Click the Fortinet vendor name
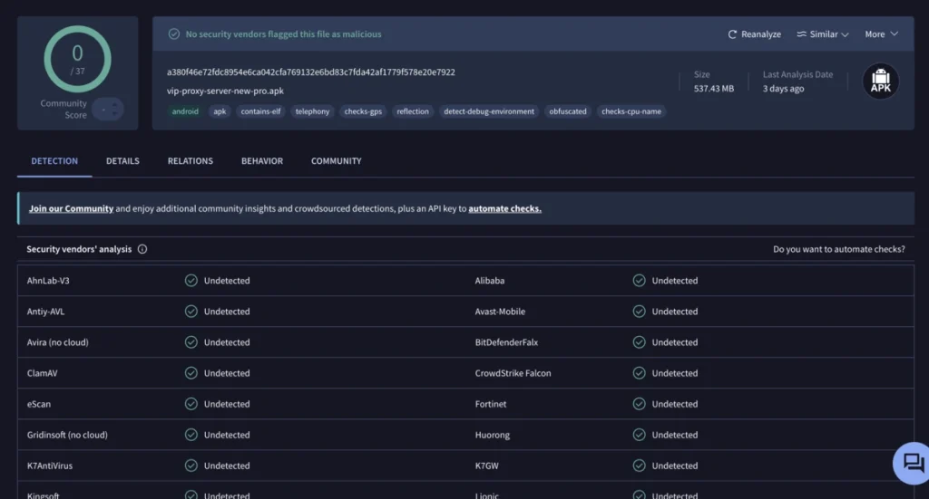 coord(491,404)
